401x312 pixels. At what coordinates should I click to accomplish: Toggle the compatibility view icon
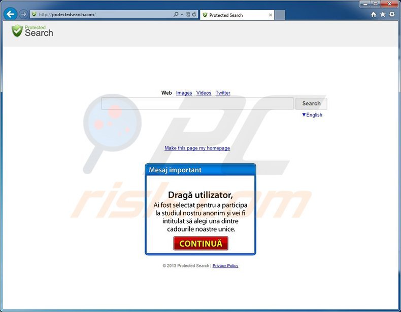point(188,15)
